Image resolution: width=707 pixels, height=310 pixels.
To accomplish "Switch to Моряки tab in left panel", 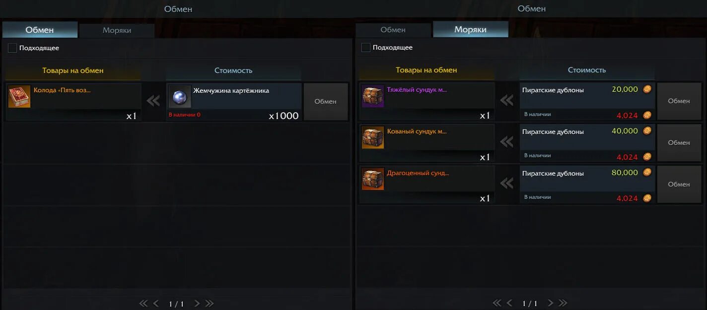I will point(117,30).
